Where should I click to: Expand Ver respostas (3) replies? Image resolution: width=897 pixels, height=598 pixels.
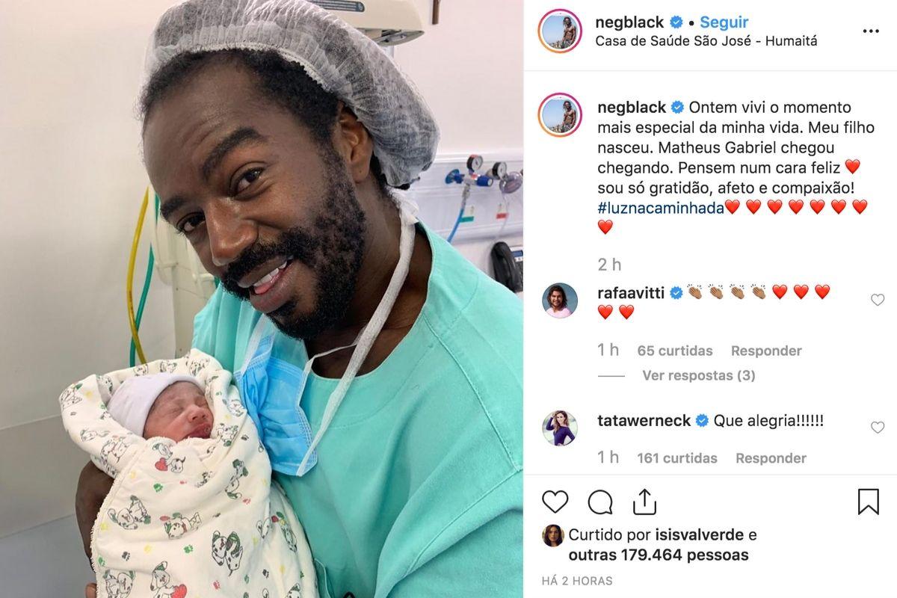coord(698,375)
